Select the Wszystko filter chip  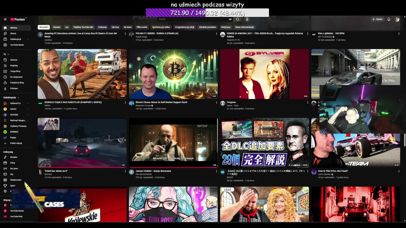point(44,27)
